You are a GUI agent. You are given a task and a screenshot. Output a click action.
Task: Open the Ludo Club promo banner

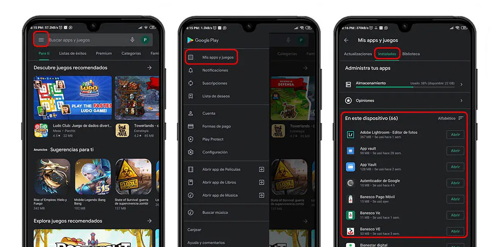pyautogui.click(x=73, y=98)
